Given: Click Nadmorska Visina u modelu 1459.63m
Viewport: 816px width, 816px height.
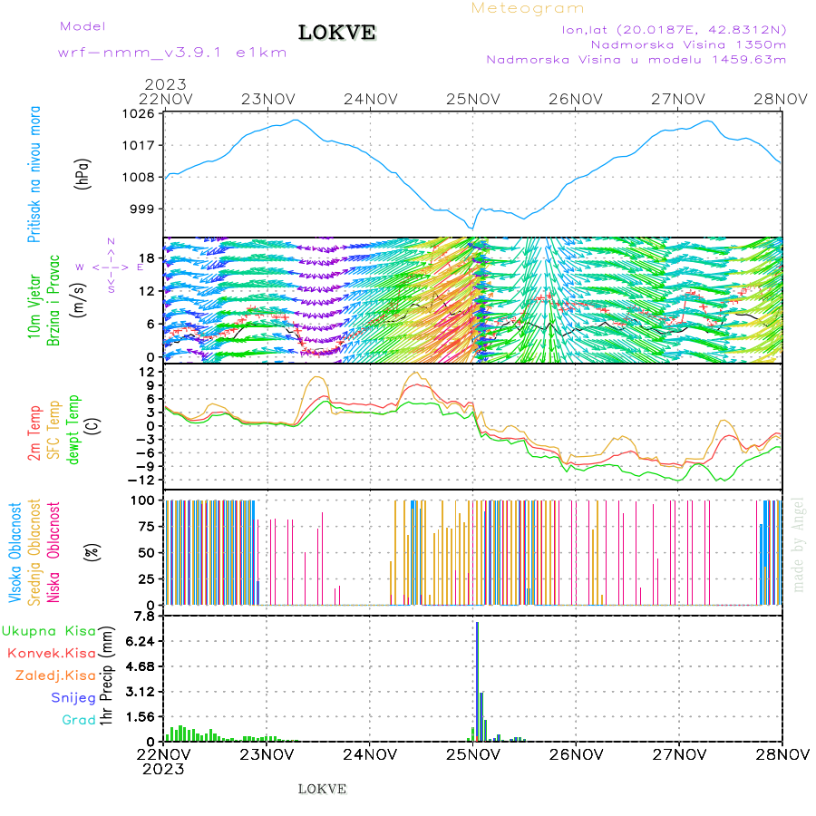Looking at the screenshot, I should tap(636, 60).
